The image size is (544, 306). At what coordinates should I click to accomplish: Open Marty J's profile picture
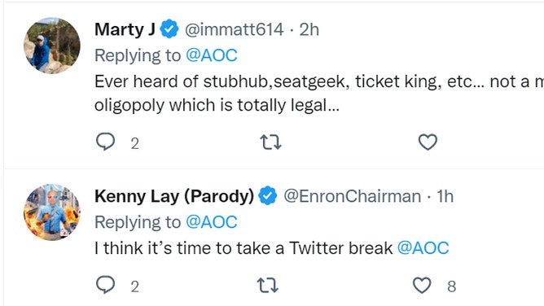[52, 46]
